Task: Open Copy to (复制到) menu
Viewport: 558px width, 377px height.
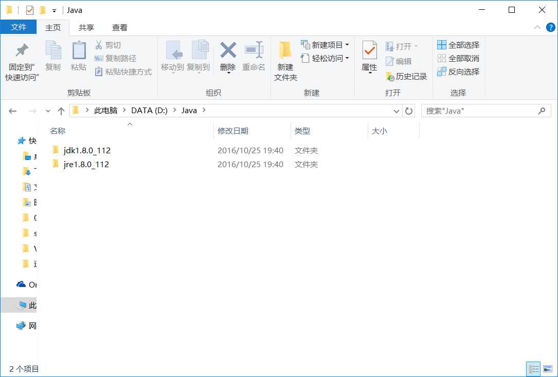Action: pos(199,56)
